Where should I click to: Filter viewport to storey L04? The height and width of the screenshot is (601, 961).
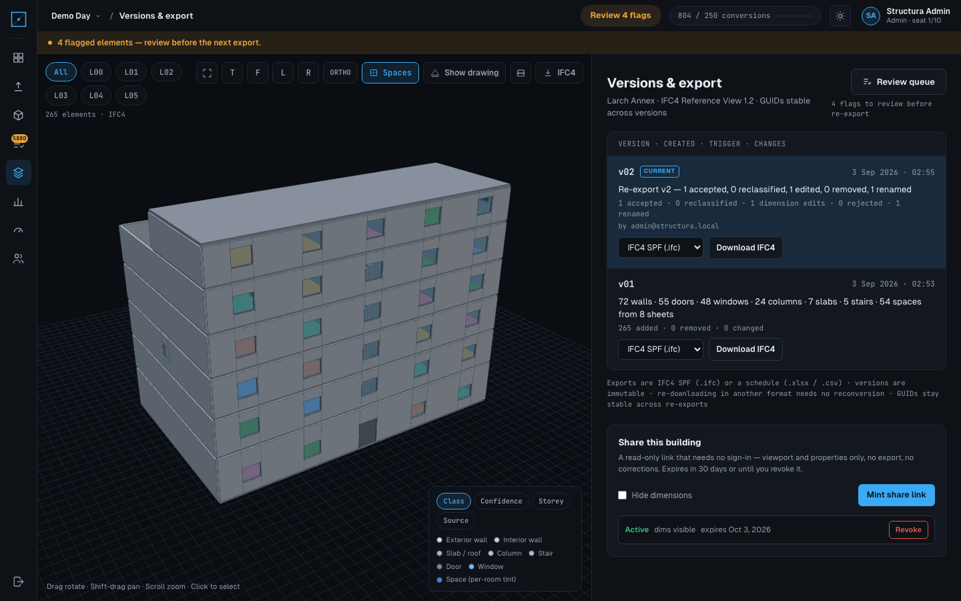tap(96, 95)
